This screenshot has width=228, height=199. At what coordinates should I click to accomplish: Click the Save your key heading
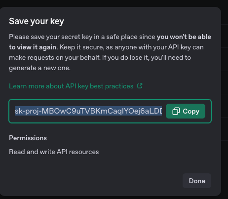[37, 21]
